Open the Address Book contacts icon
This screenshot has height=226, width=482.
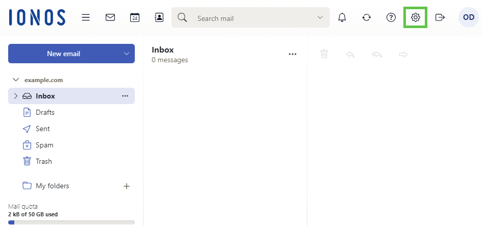click(x=159, y=17)
